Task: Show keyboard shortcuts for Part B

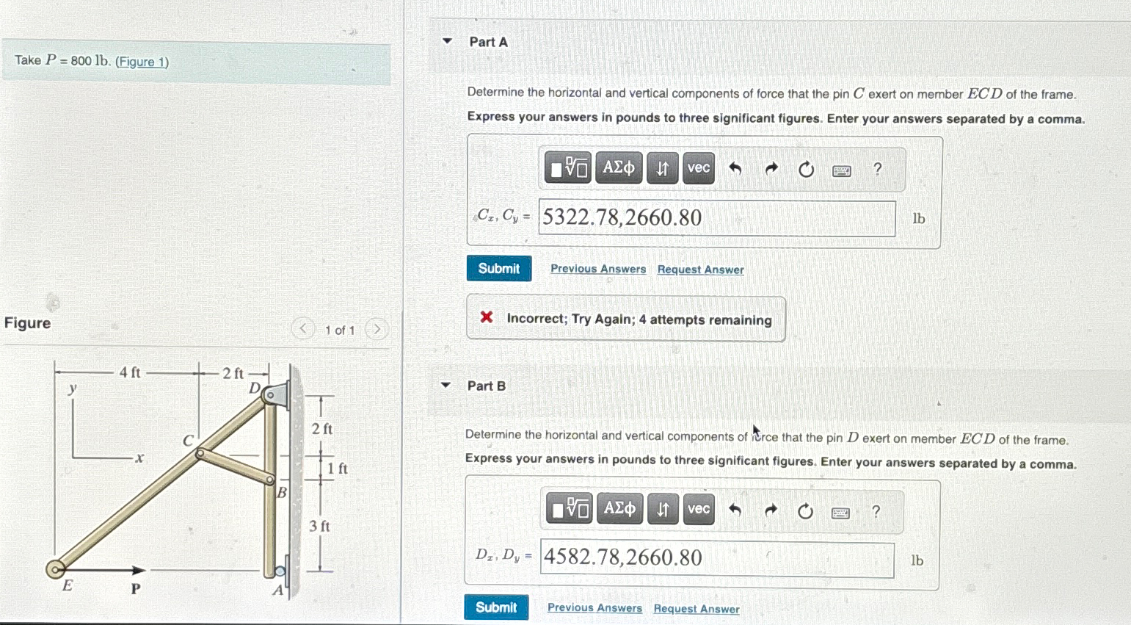Action: (841, 513)
